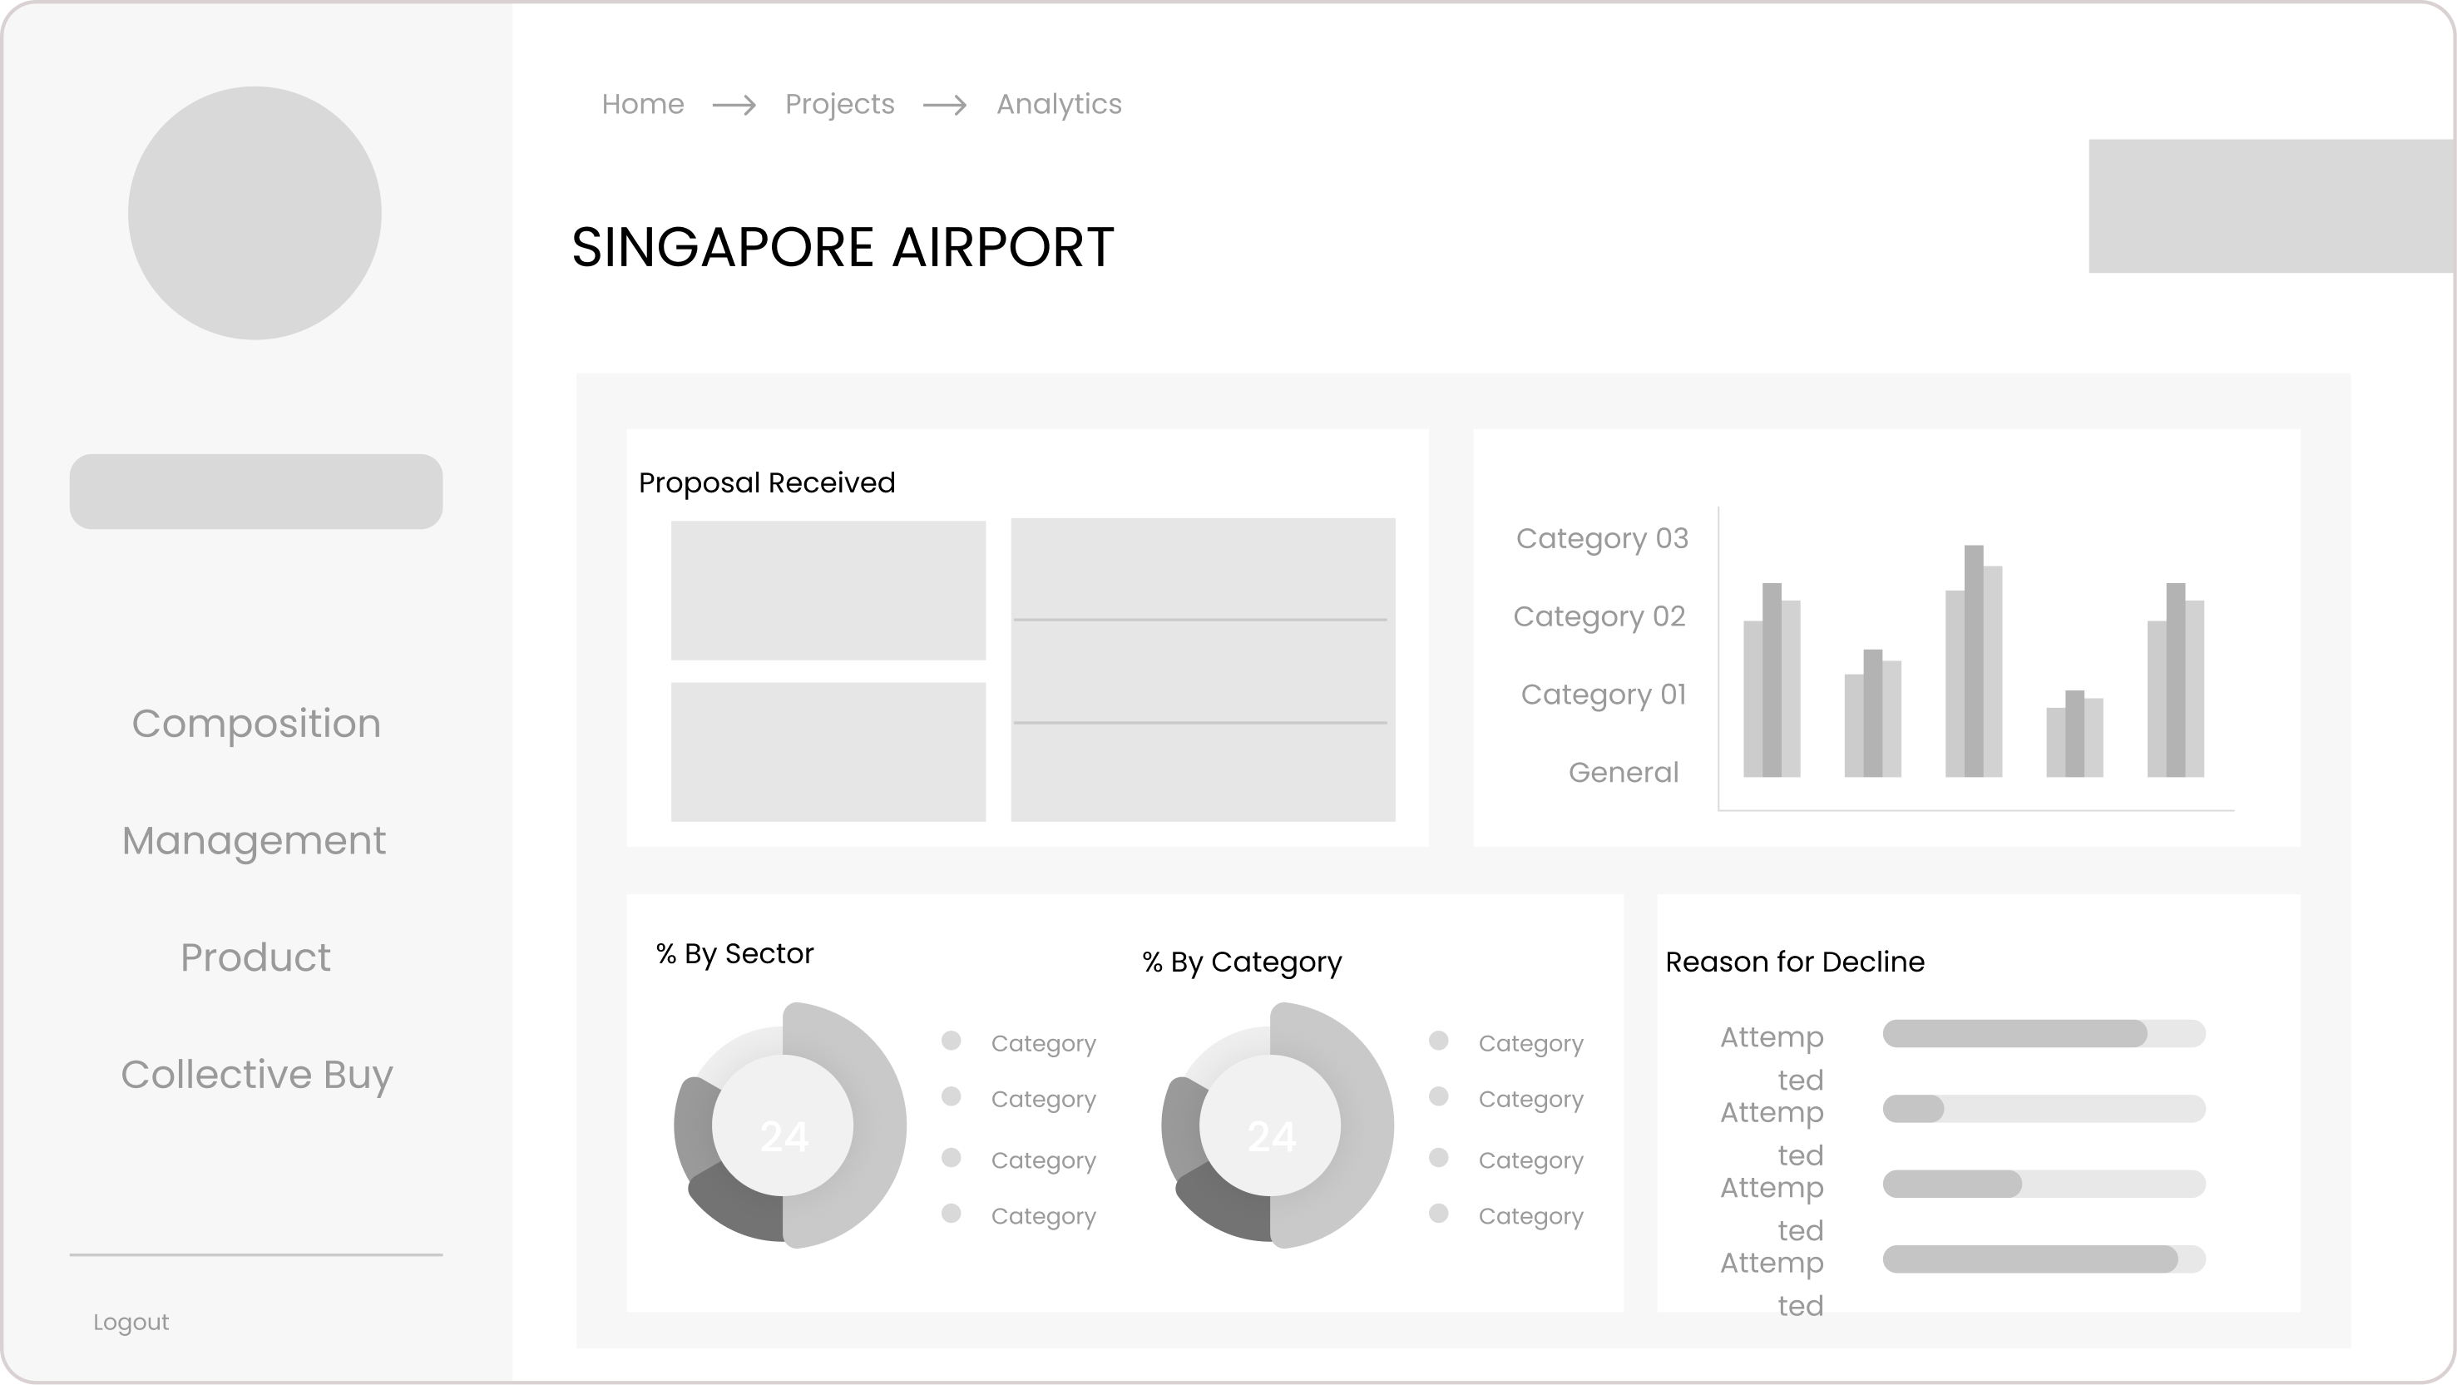Click the fourth Reason for Decline progress bar
This screenshot has height=1385, width=2457.
coord(2044,1259)
